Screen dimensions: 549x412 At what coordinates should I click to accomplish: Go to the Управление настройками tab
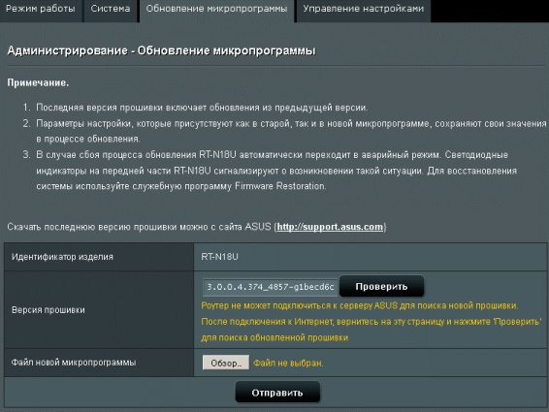pos(364,10)
